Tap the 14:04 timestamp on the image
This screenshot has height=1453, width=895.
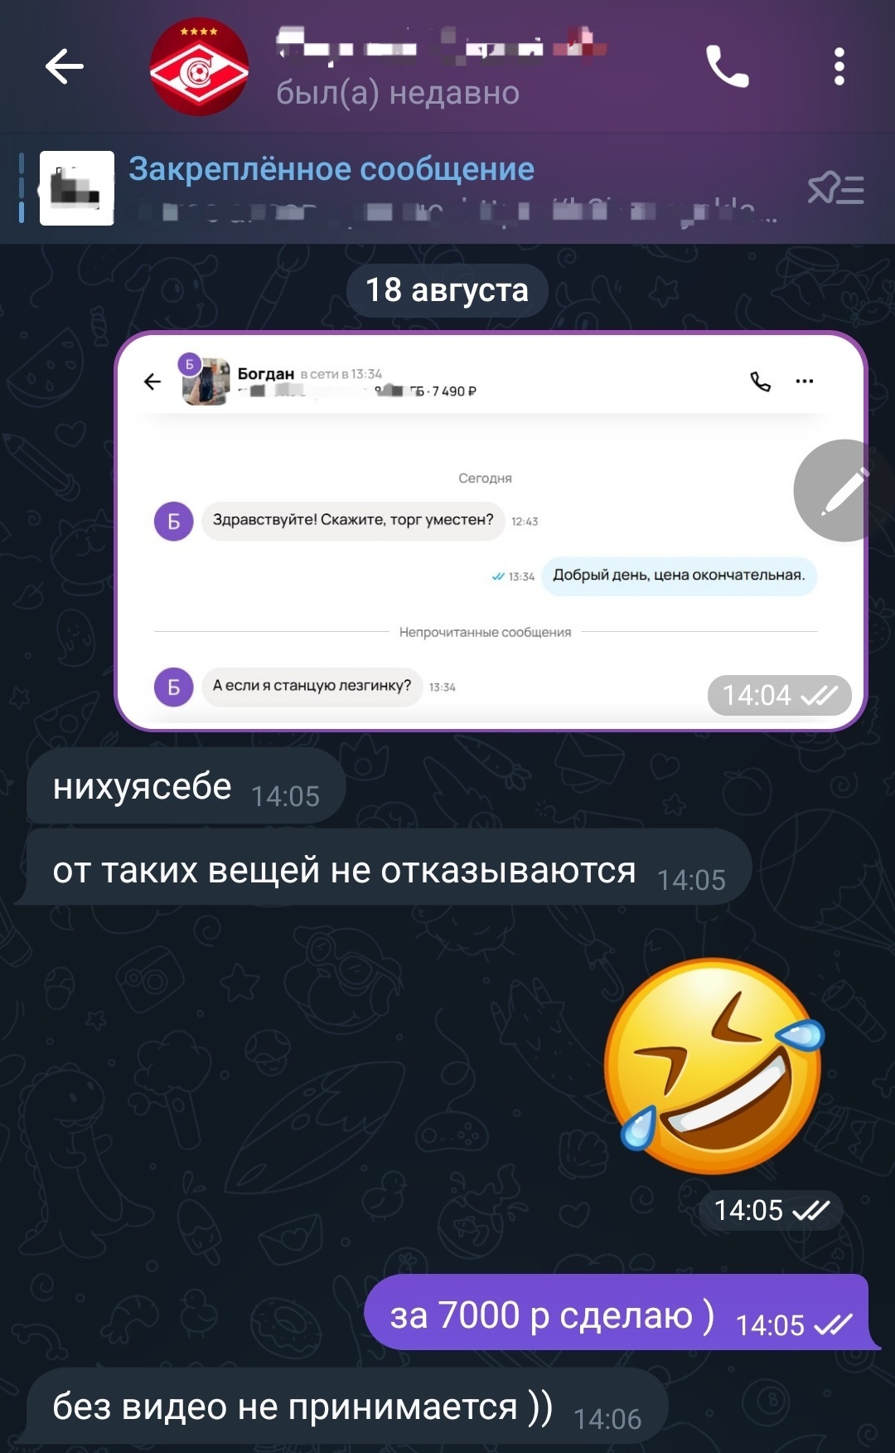(x=779, y=695)
